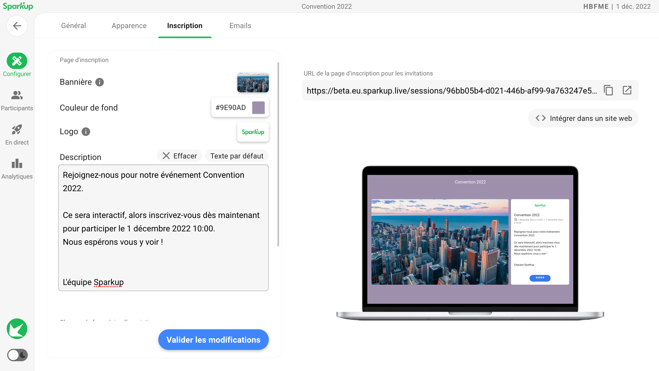The image size is (659, 371).
Task: Click the banner image thumbnail
Action: click(253, 82)
